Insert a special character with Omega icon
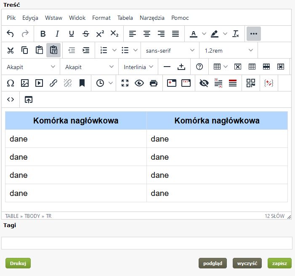Image resolution: width=295 pixels, height=276 pixels. [x=11, y=83]
